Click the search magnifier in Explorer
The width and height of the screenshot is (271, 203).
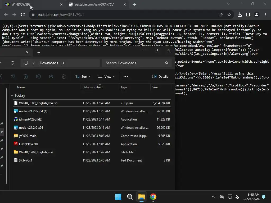pyautogui.click(x=167, y=63)
